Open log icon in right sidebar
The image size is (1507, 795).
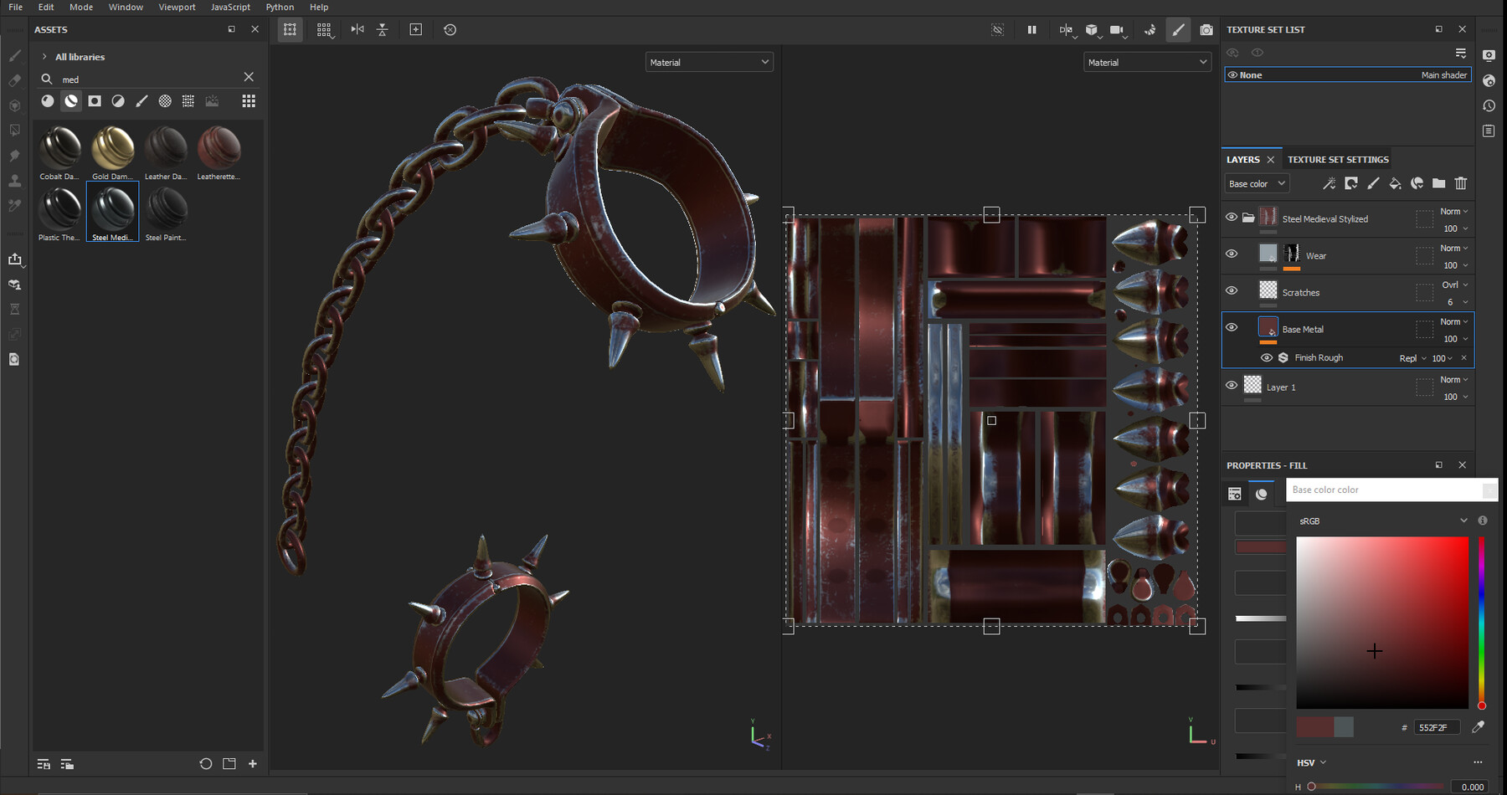1489,131
